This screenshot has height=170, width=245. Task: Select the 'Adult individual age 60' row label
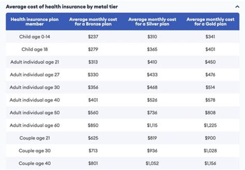35,126
